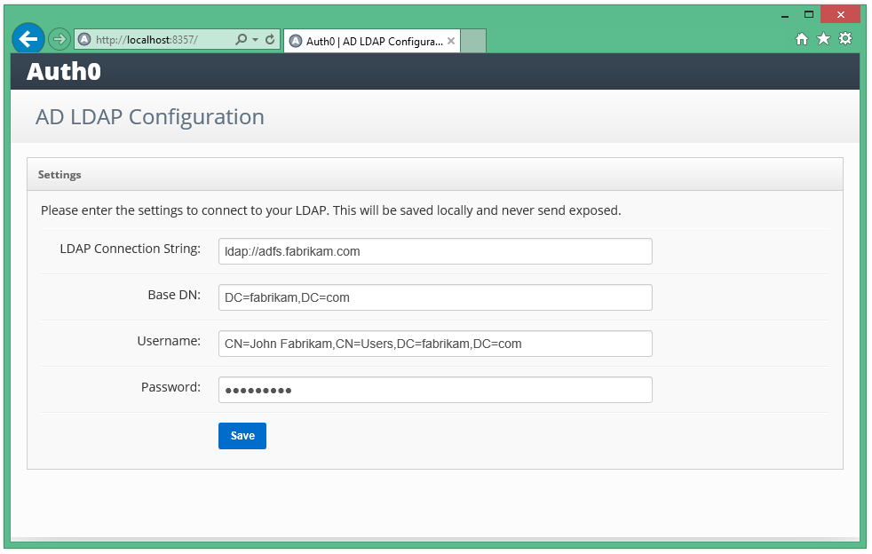The height and width of the screenshot is (554, 872).
Task: Click the site icon beside the localhost URL
Action: (84, 39)
